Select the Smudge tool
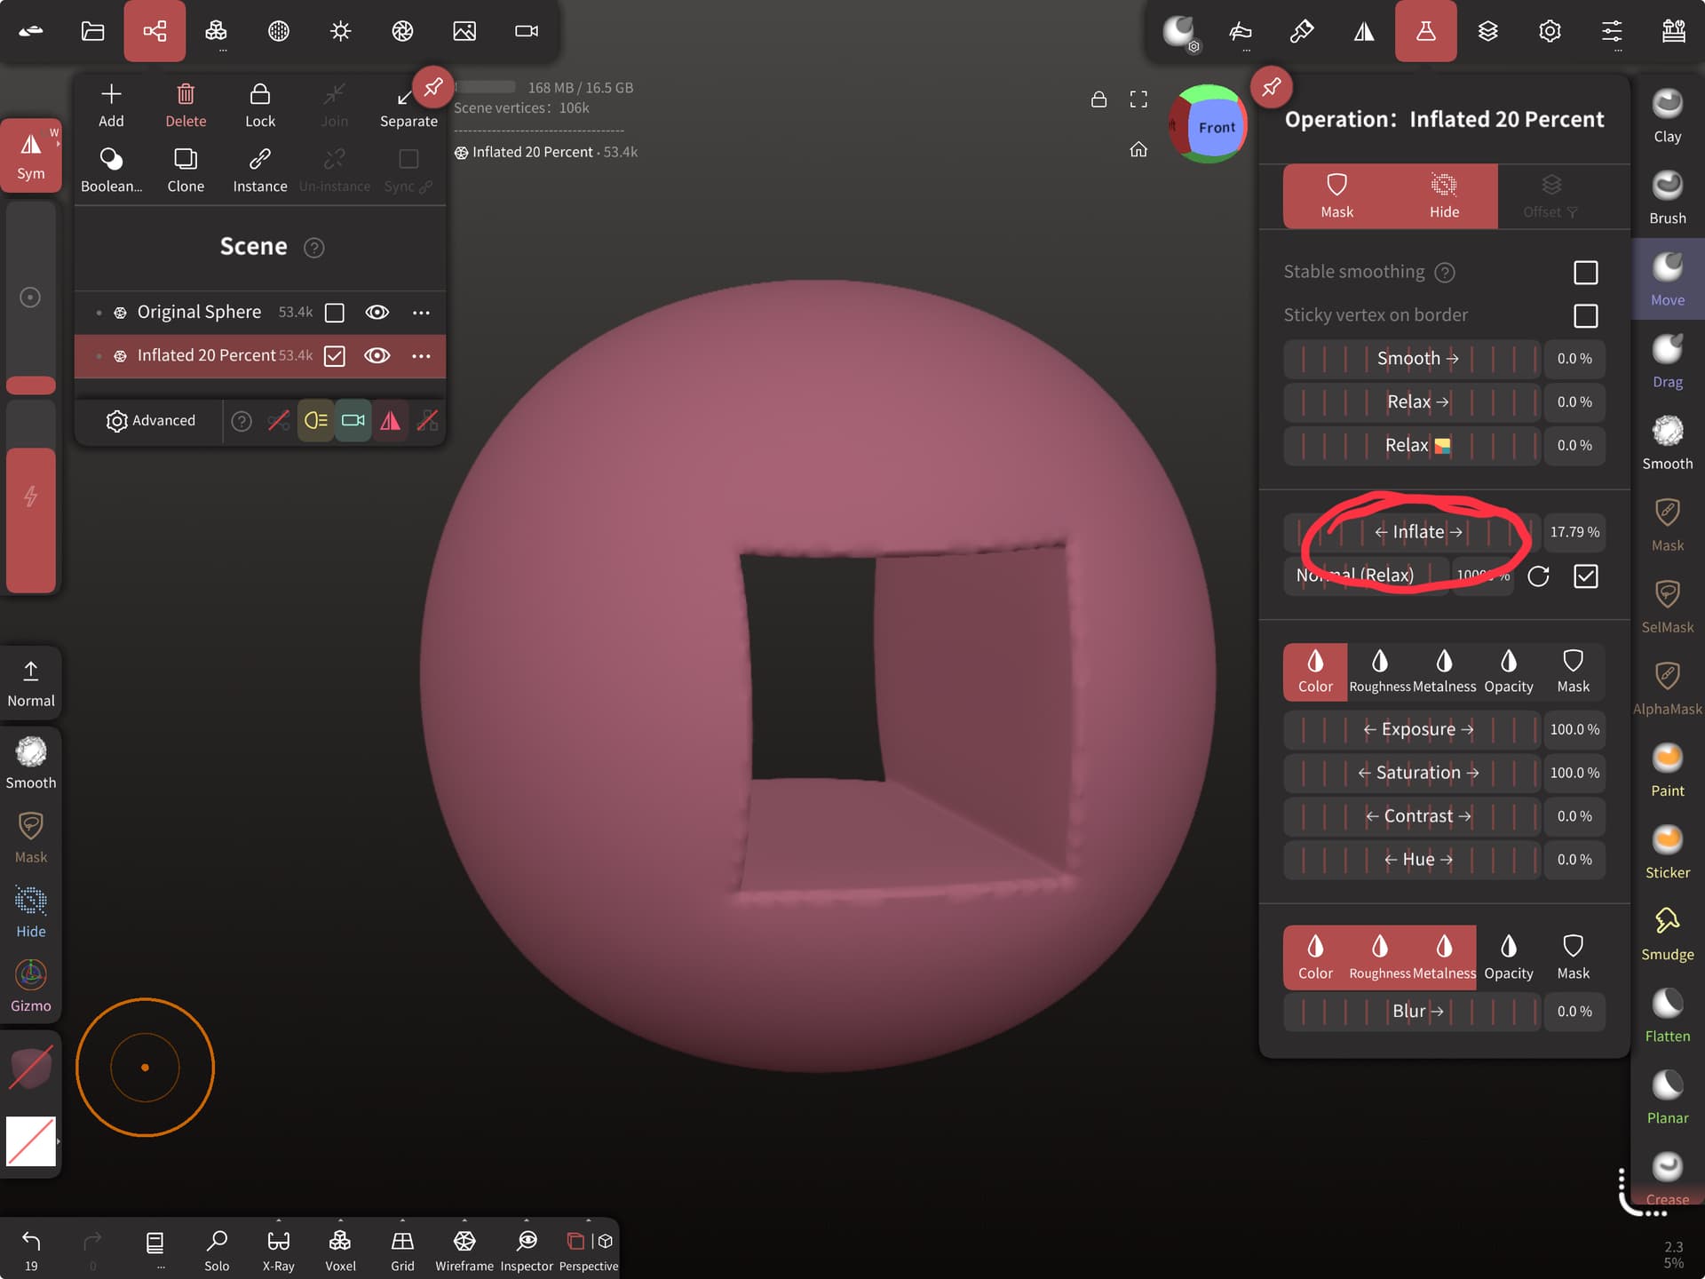Screen dimensions: 1705x1279 pyautogui.click(x=1667, y=933)
